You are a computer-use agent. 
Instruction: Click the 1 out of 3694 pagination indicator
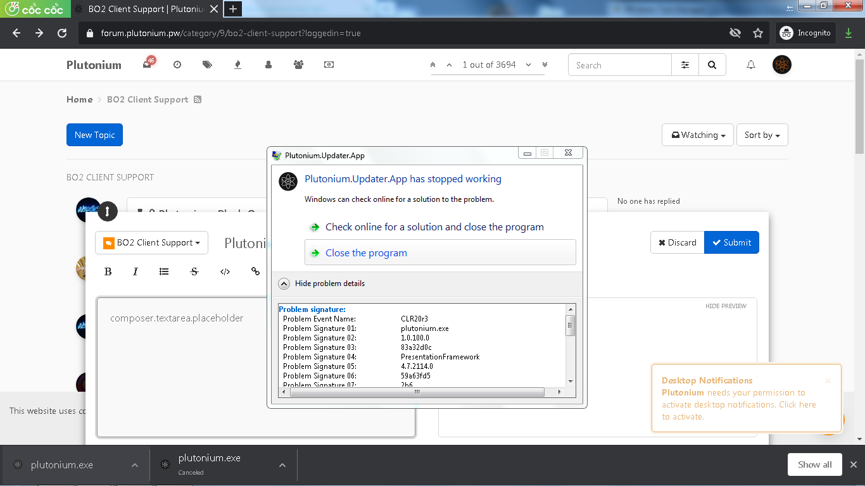tap(489, 65)
